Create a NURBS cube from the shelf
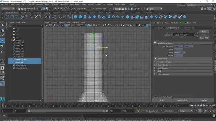The image size is (216, 121). [x=80, y=17]
